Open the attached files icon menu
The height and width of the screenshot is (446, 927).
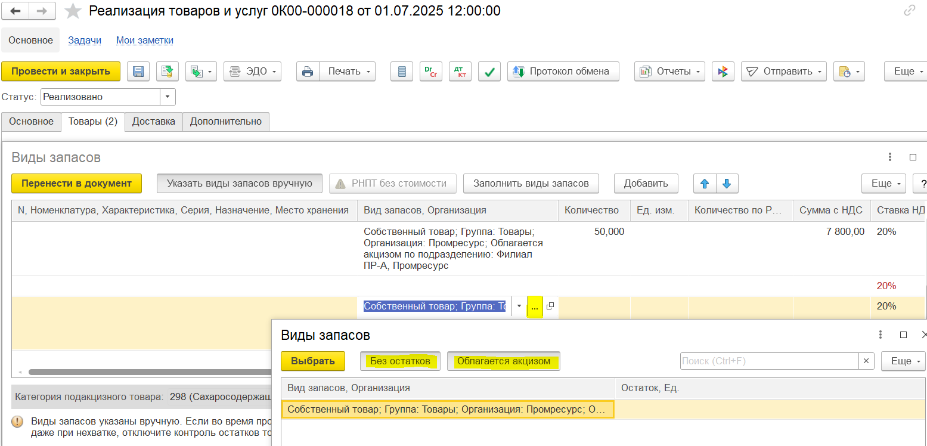point(849,72)
